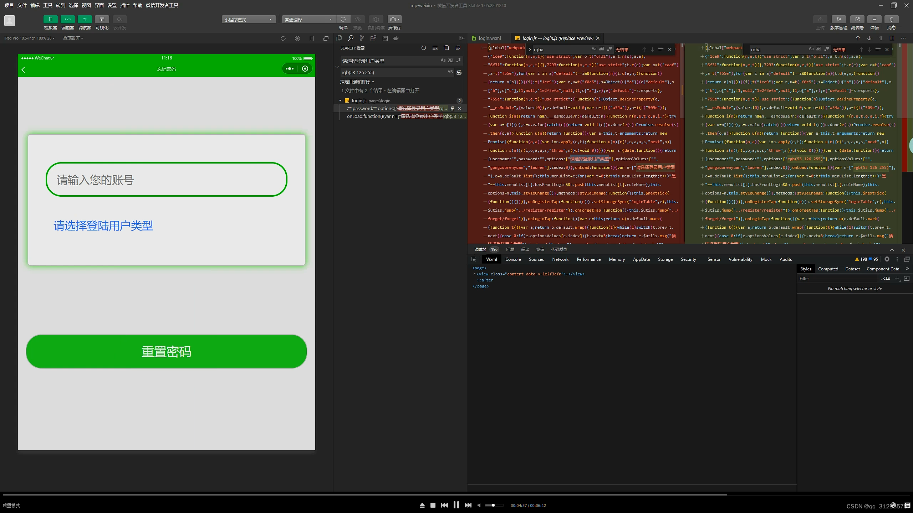
Task: Open version management (版本管理) in the toolbar
Action: tap(838, 19)
